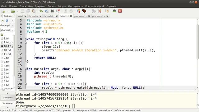The height and width of the screenshot is (112, 199).
Task: Click the Save file toolbar icon
Action: tap(22, 11)
